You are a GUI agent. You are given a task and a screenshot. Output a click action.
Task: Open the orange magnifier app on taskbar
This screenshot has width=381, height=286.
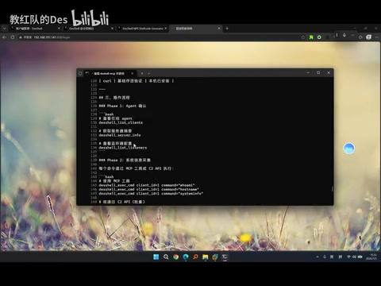click(x=195, y=257)
